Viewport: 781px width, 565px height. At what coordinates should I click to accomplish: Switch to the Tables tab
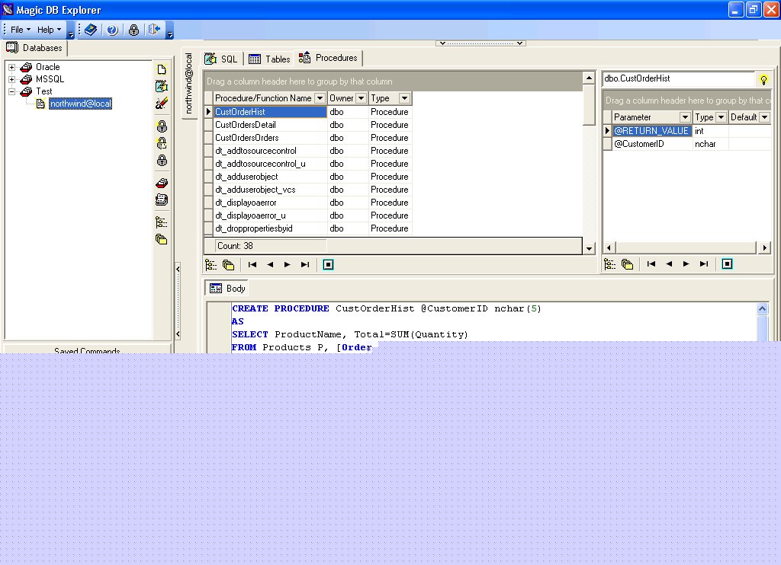click(269, 59)
